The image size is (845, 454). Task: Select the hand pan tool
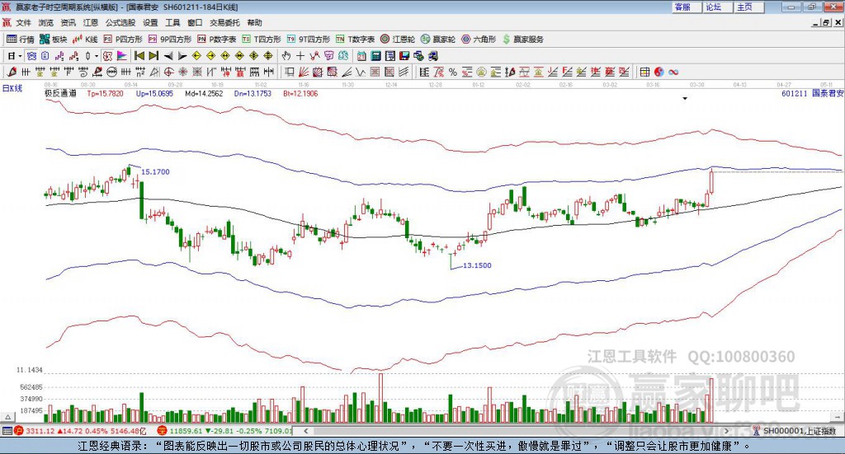click(286, 56)
